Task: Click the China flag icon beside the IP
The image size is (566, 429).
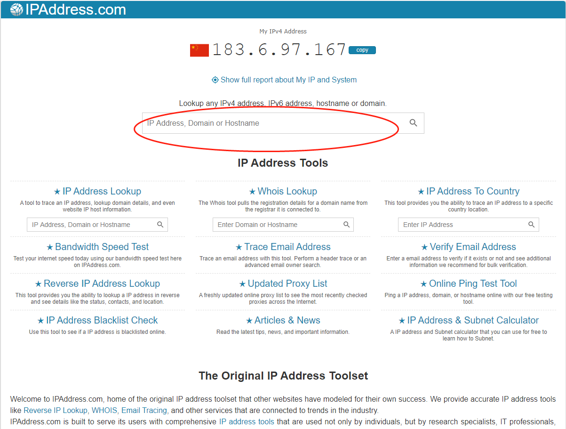Action: pyautogui.click(x=199, y=50)
